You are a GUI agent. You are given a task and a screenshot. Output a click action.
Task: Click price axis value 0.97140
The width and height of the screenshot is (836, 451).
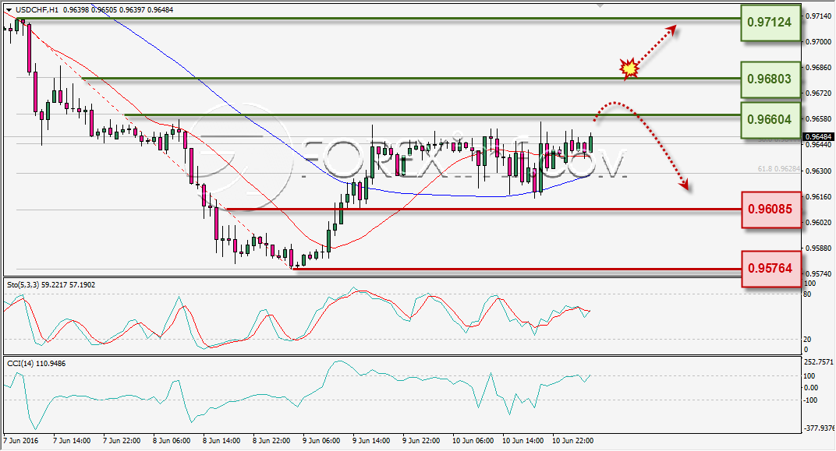pyautogui.click(x=818, y=16)
